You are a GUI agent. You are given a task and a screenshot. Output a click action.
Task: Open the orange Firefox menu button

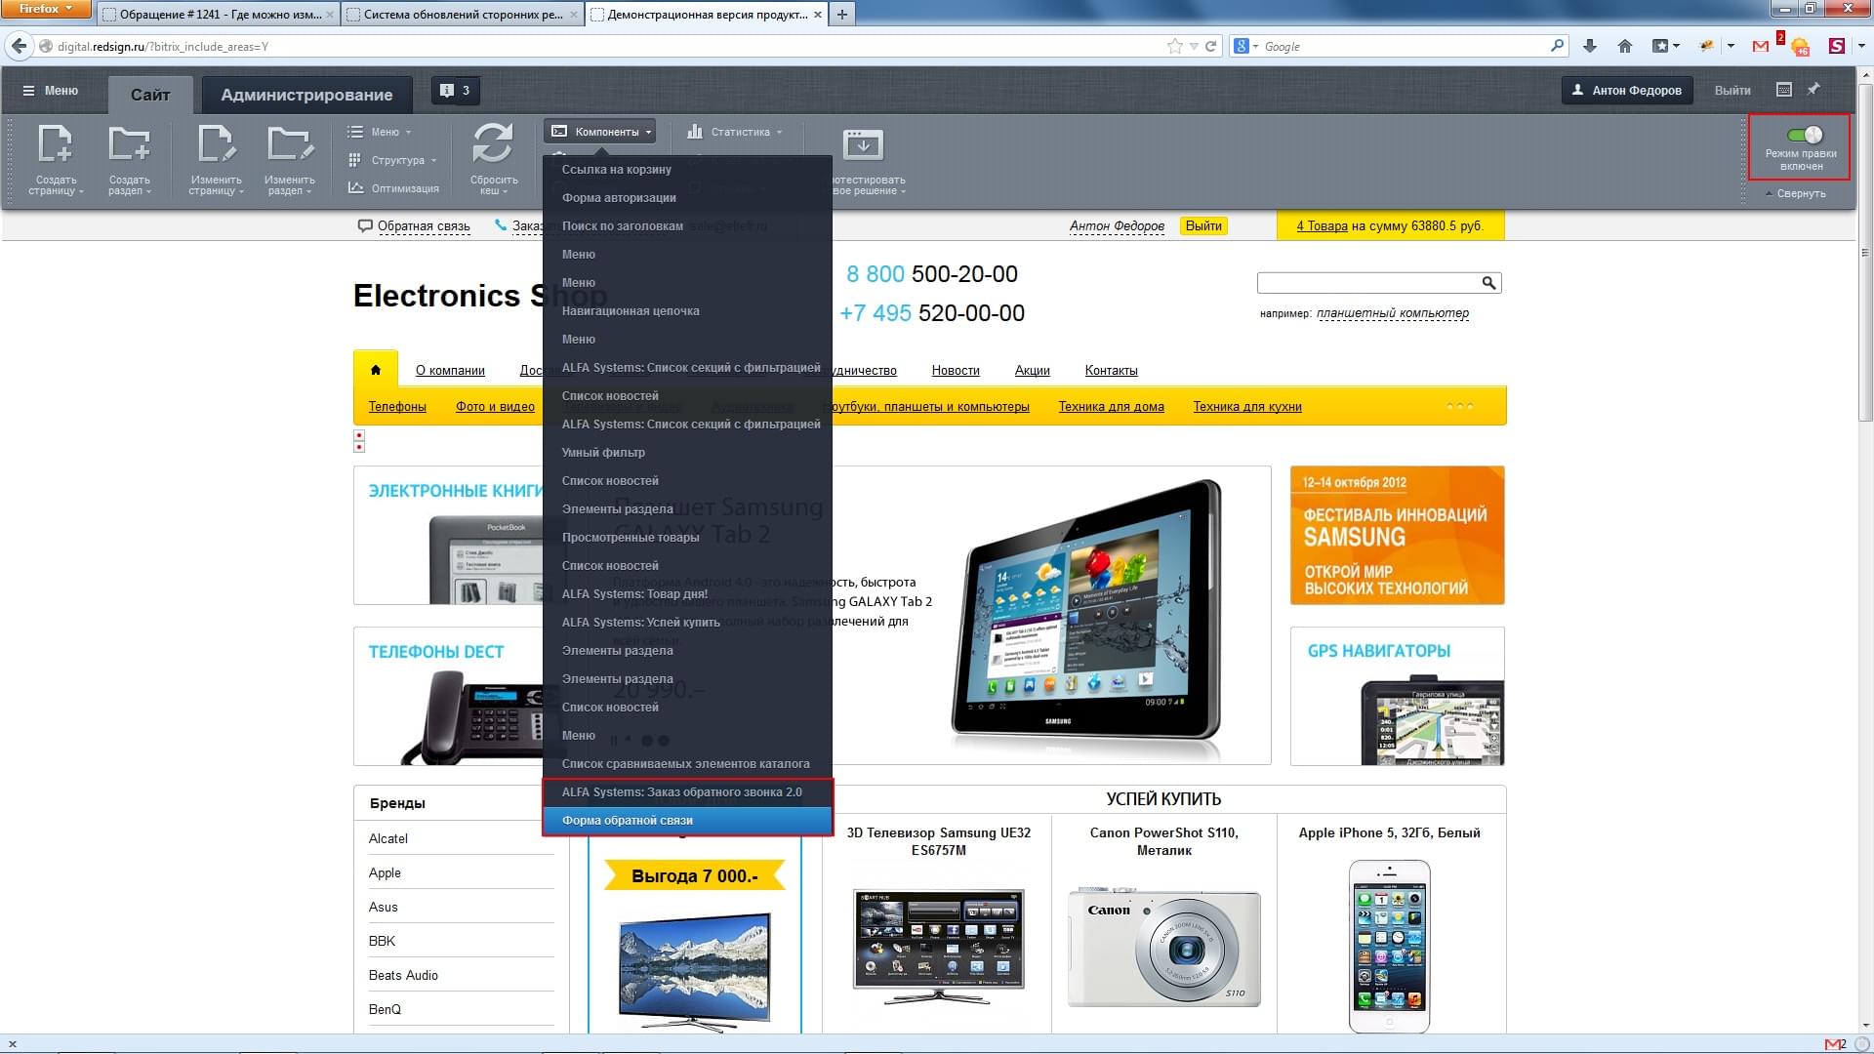(46, 9)
